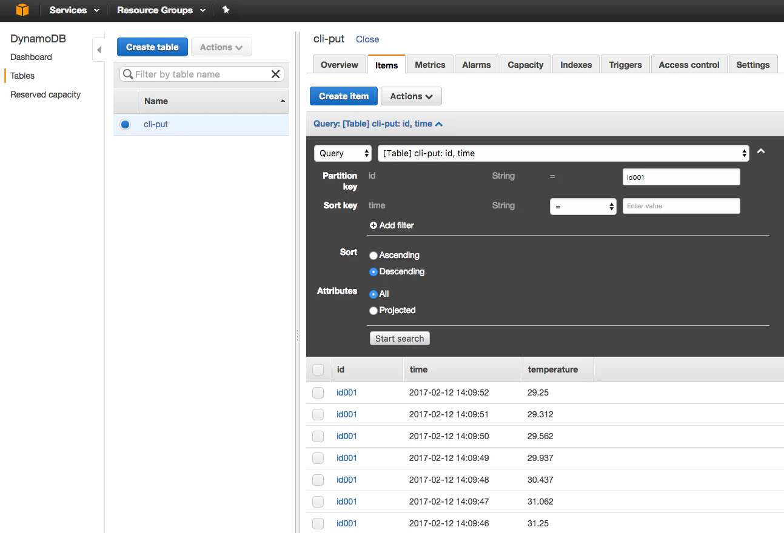
Task: Open the table index selector dropdown
Action: point(563,153)
